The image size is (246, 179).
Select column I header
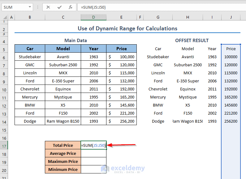(x=212, y=17)
